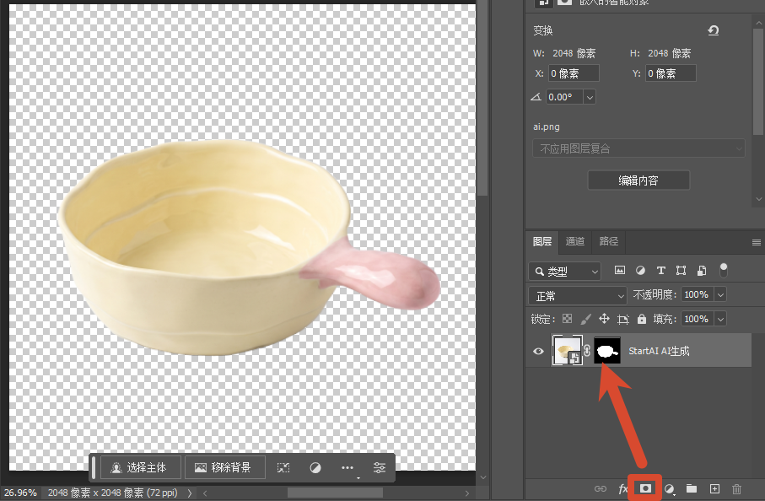Toggle lock all for layer
The image size is (765, 501).
click(642, 319)
